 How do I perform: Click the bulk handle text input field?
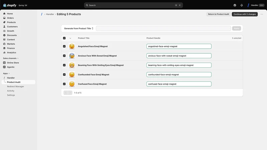click(x=163, y=28)
